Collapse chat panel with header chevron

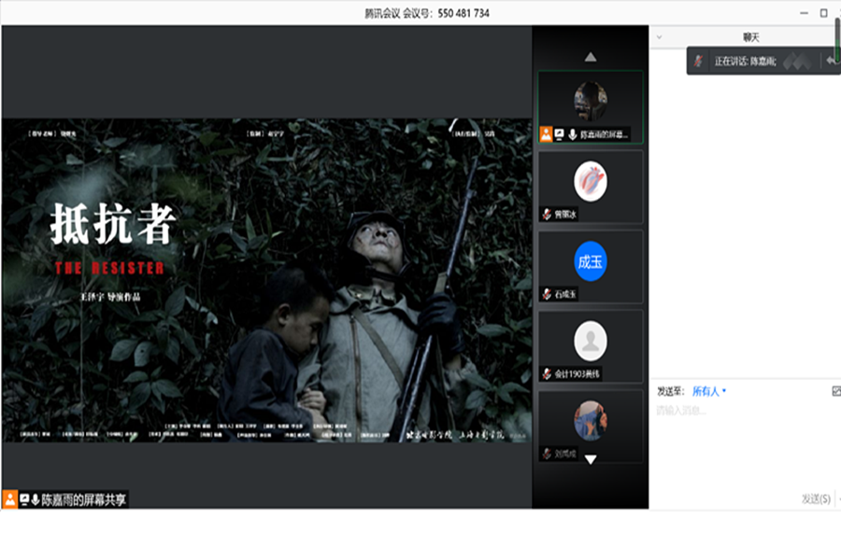660,37
